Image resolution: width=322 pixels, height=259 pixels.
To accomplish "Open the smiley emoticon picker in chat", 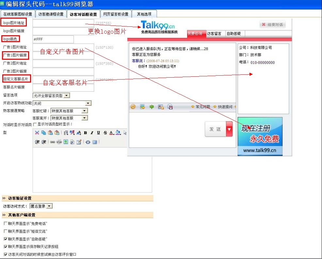I will (x=133, y=107).
